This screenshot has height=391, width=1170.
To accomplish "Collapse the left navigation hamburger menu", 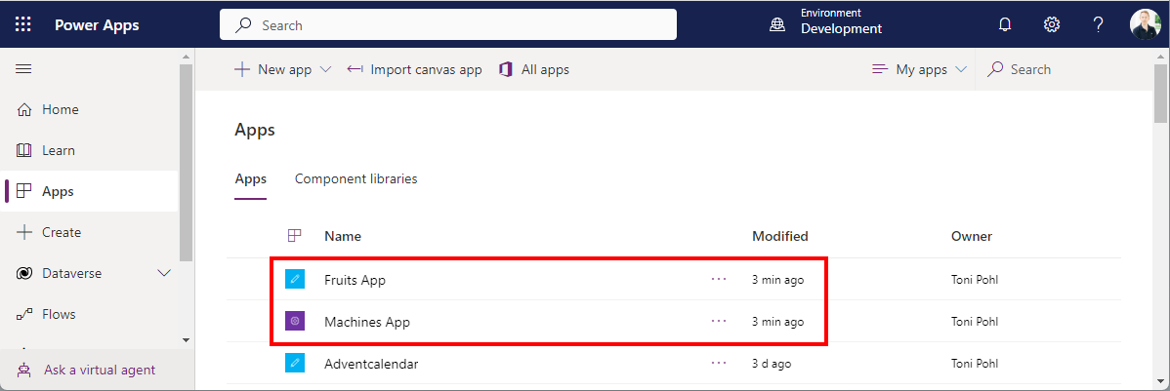I will pos(23,69).
